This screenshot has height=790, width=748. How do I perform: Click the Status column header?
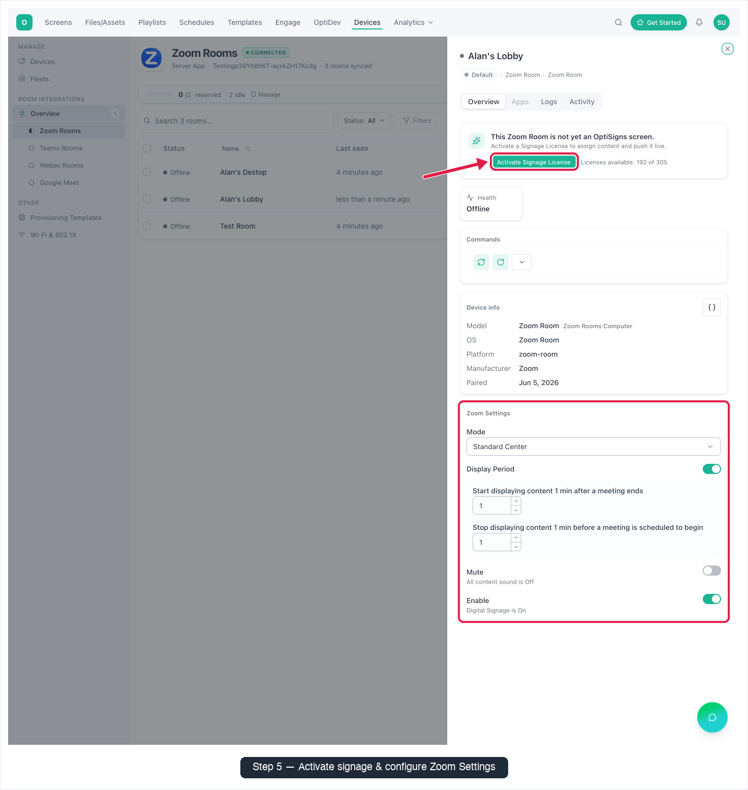coord(174,148)
